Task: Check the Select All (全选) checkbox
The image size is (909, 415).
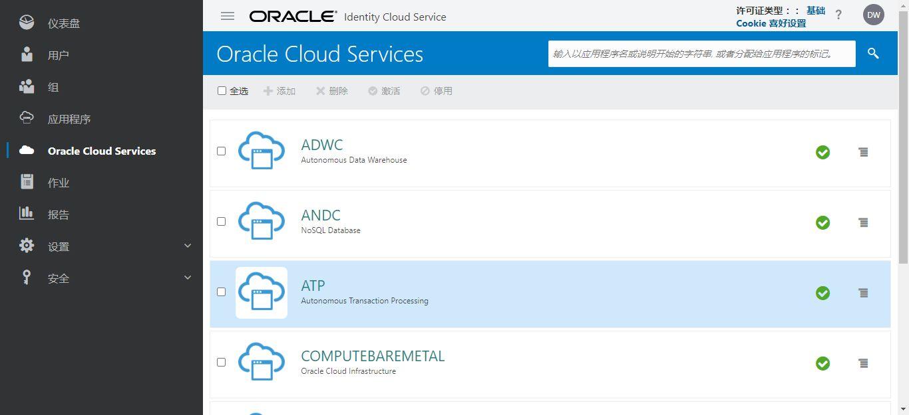Action: pyautogui.click(x=222, y=90)
